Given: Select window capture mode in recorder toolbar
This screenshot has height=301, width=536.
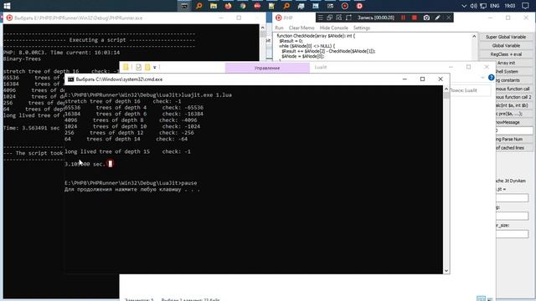Looking at the screenshot, I should tap(329, 18).
